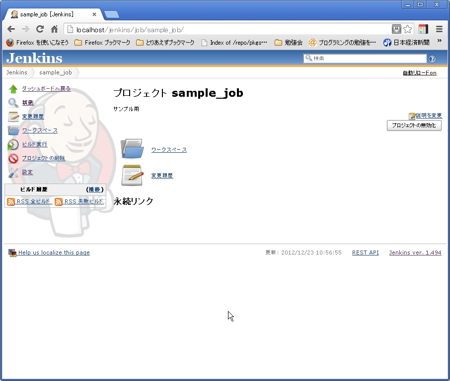The height and width of the screenshot is (381, 450).
Task: Focus the Jenkins search box
Action: click(x=365, y=59)
